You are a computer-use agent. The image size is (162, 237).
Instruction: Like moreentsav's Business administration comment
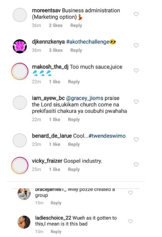click(x=136, y=14)
